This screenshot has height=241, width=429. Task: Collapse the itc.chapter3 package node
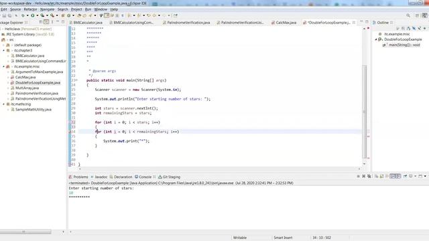pyautogui.click(x=4, y=51)
